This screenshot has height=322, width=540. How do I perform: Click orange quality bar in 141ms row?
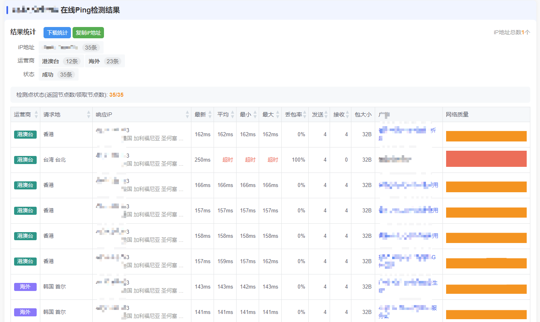(x=486, y=314)
